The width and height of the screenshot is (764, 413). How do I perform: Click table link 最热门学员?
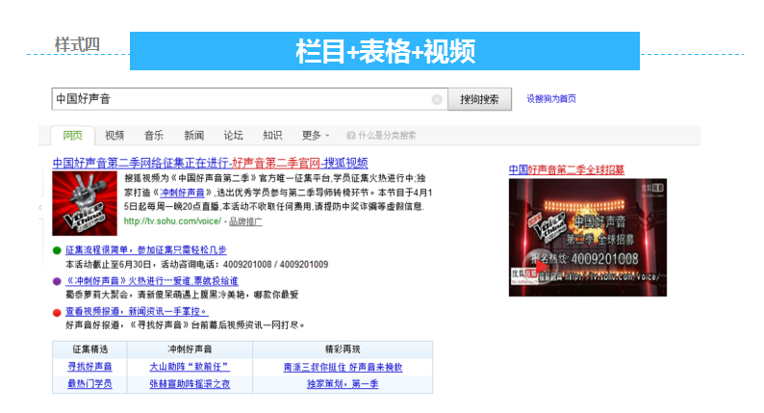click(x=89, y=384)
